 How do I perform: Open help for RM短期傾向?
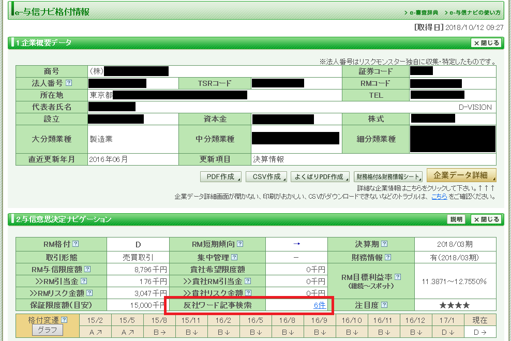pyautogui.click(x=239, y=244)
